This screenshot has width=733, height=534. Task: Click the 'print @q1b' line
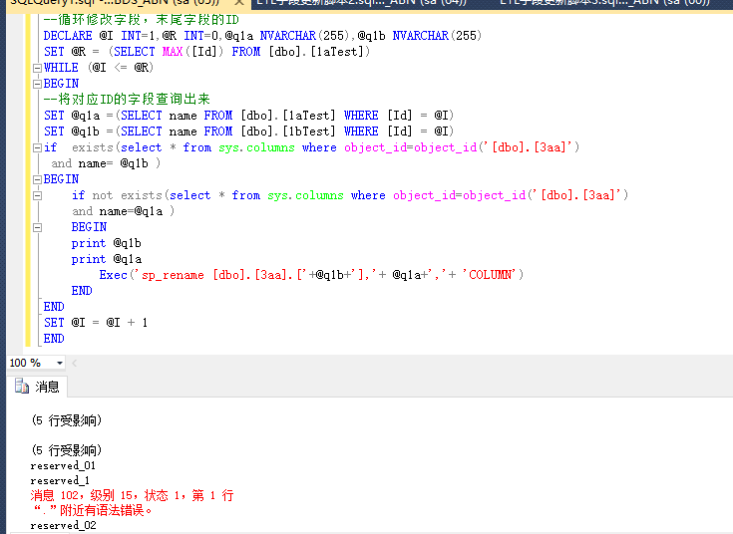tap(106, 243)
